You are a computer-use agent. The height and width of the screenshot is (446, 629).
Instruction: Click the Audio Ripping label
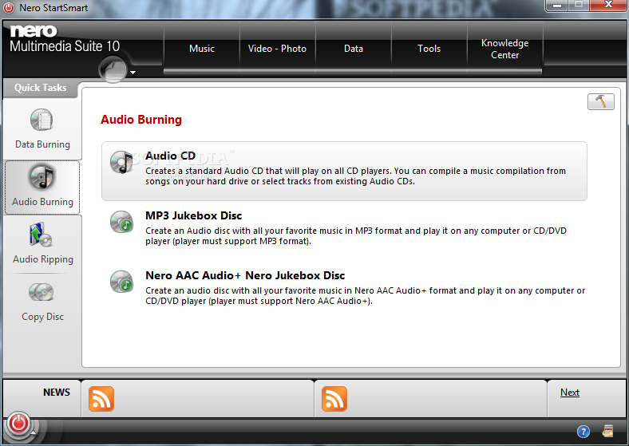(43, 259)
